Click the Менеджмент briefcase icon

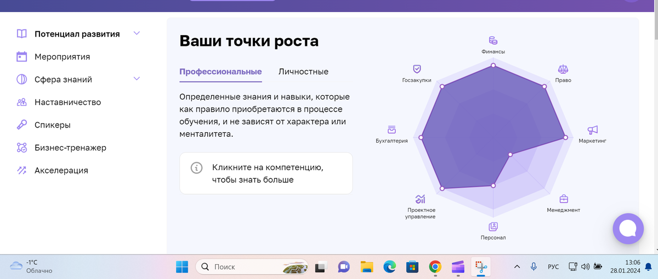pyautogui.click(x=563, y=199)
